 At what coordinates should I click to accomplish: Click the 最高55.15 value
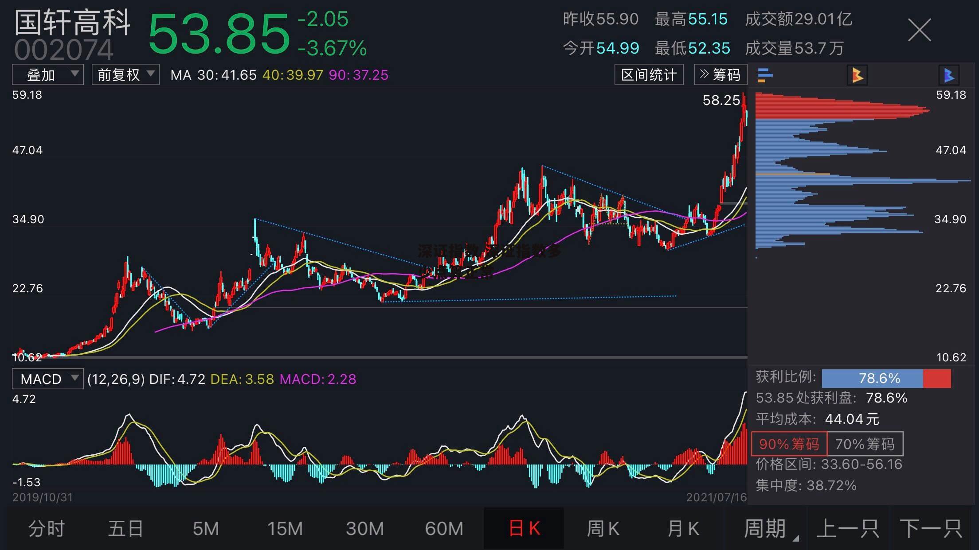(691, 19)
